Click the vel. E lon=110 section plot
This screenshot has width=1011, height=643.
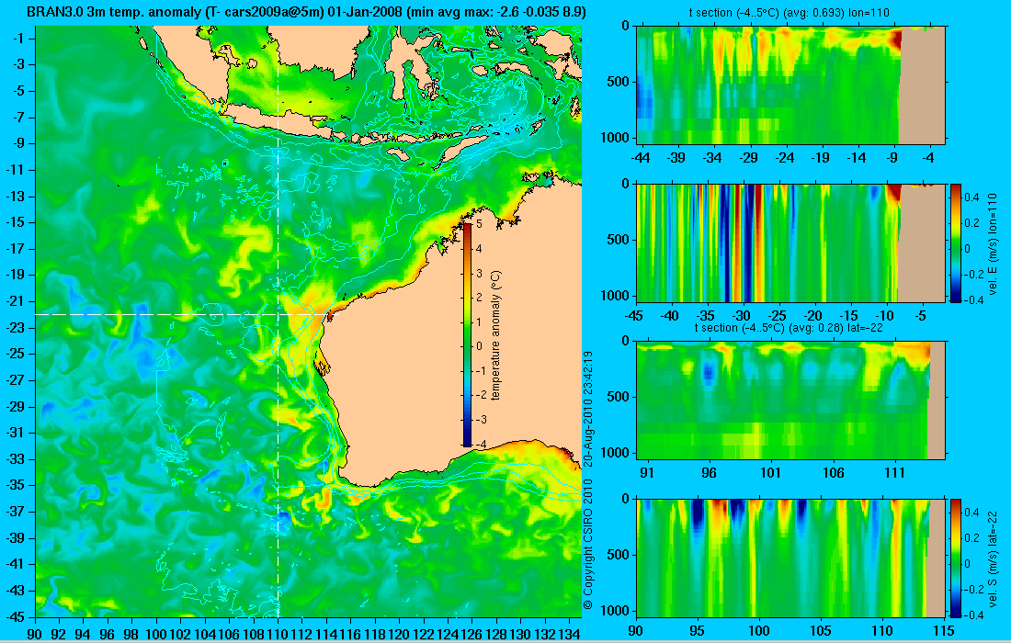click(x=790, y=243)
